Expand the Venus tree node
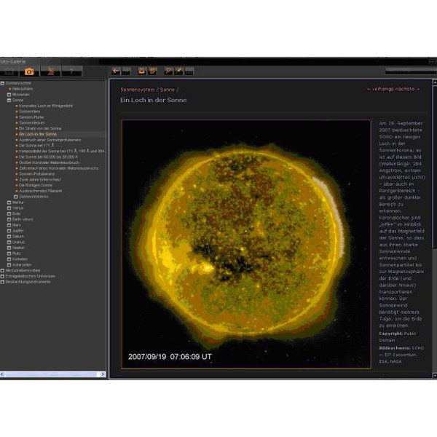437x437 pixels. coord(9,208)
